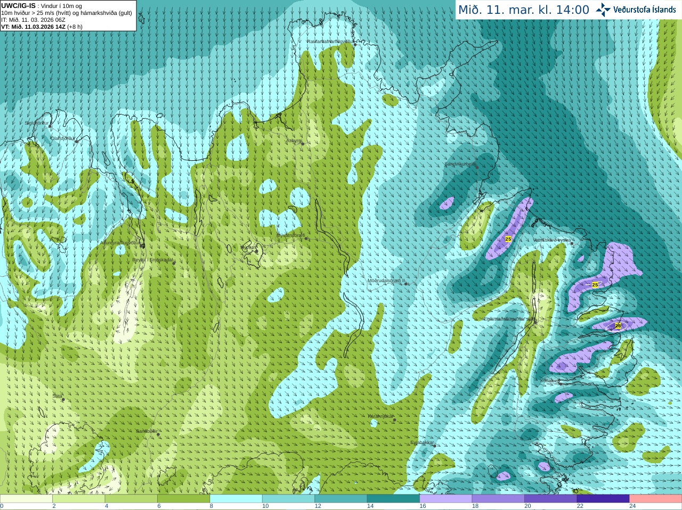The height and width of the screenshot is (510, 682).
Task: Pick the 16–18 m/s light purple legend swatch
Action: pos(446,499)
